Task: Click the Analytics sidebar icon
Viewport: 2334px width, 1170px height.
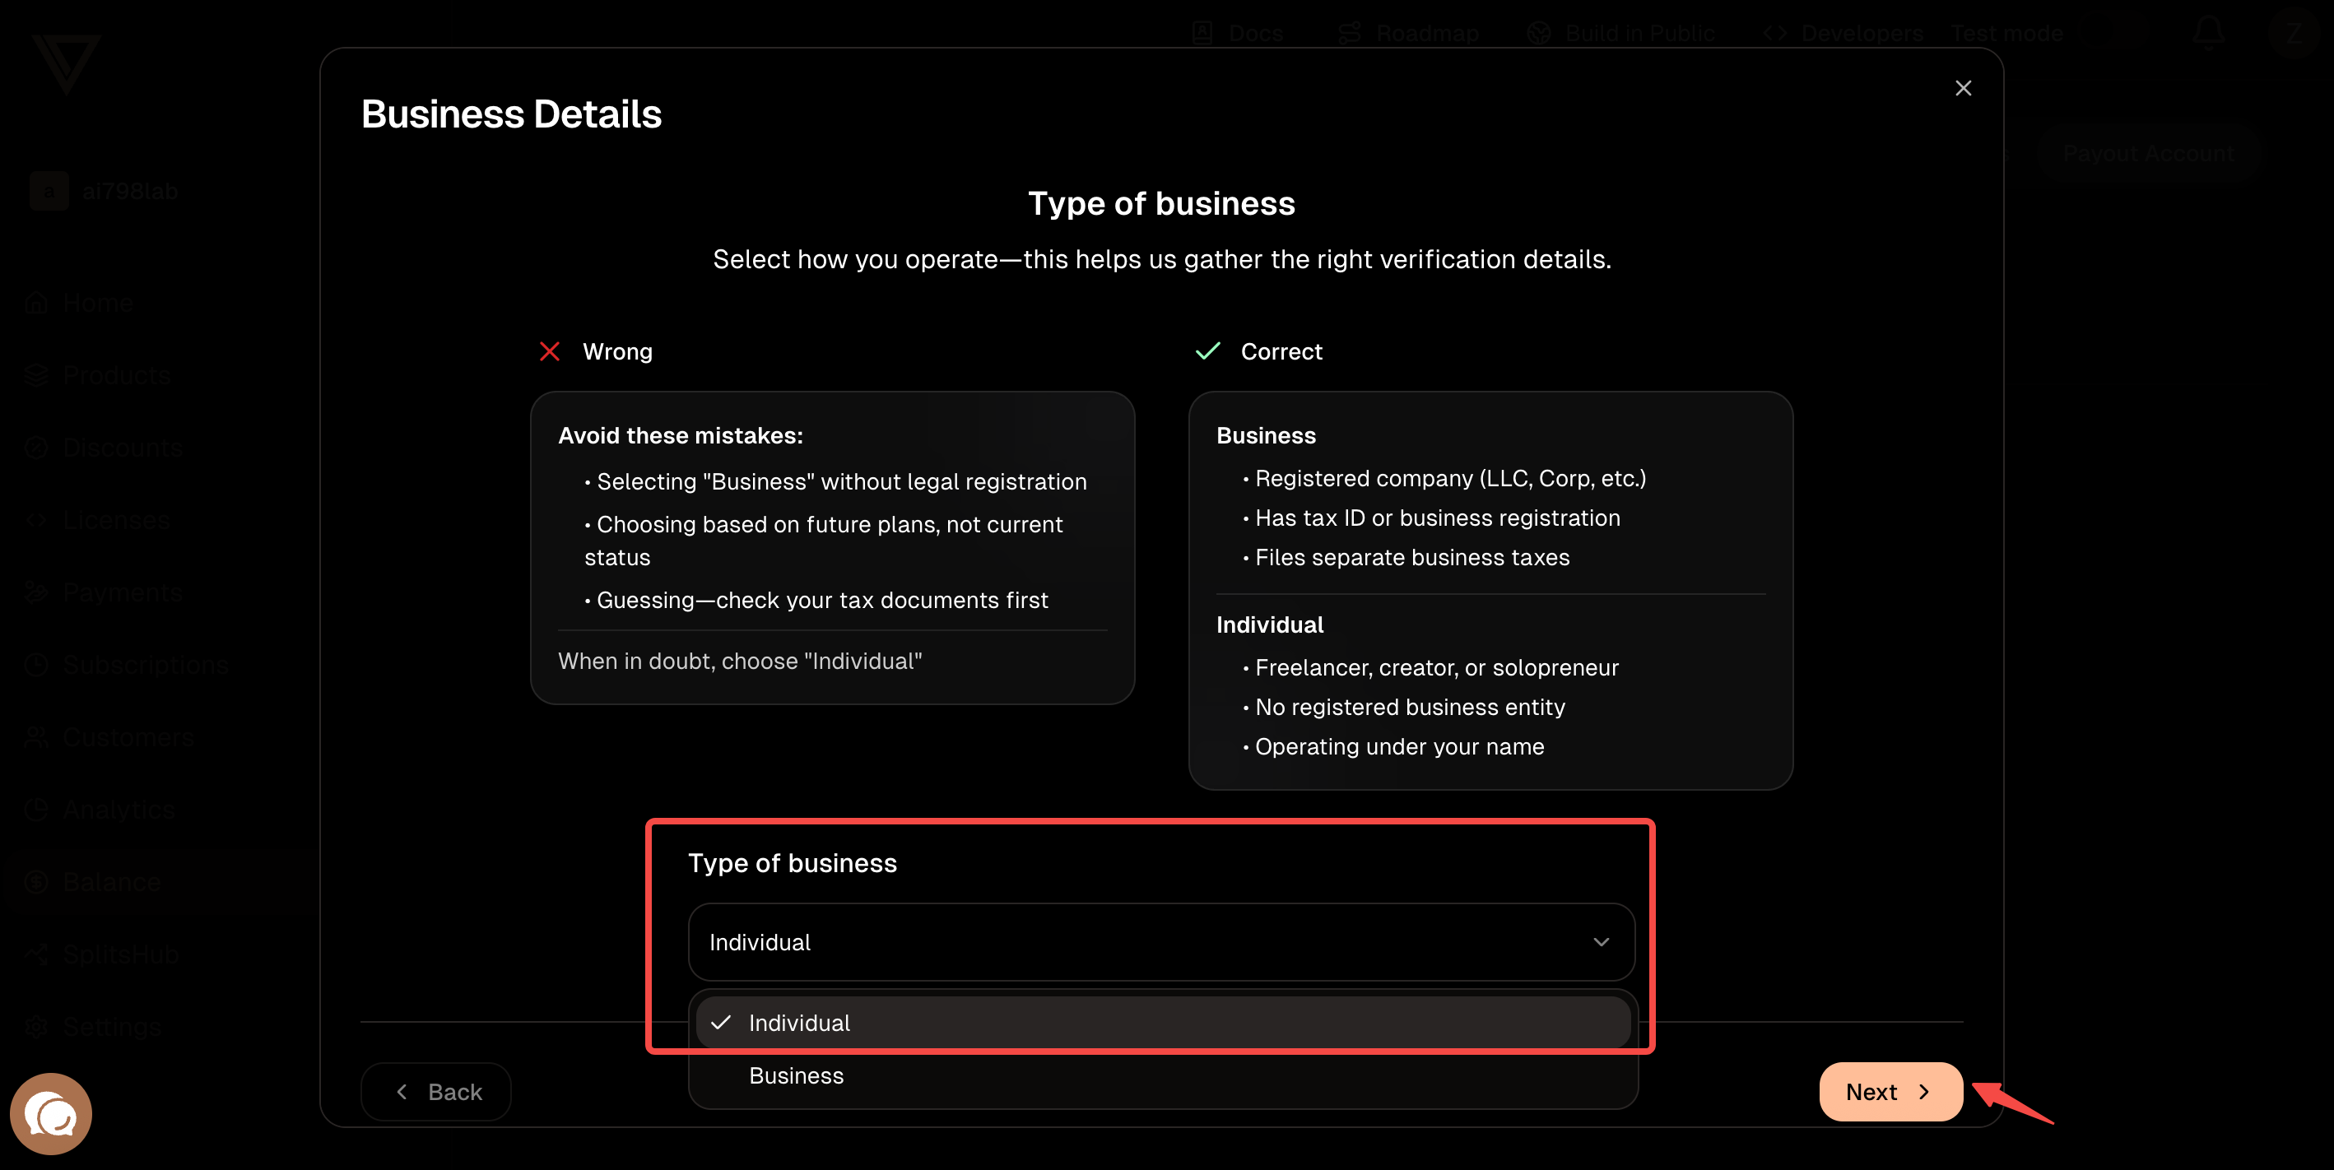Action: (36, 810)
